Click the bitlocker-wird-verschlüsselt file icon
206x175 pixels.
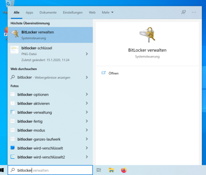pyautogui.click(x=13, y=148)
